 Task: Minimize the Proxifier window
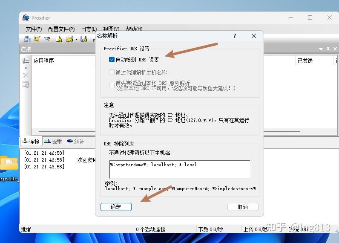point(291,17)
